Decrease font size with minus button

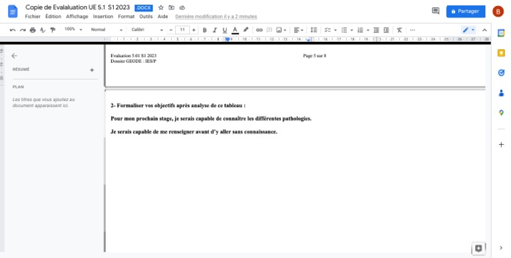tap(171, 30)
